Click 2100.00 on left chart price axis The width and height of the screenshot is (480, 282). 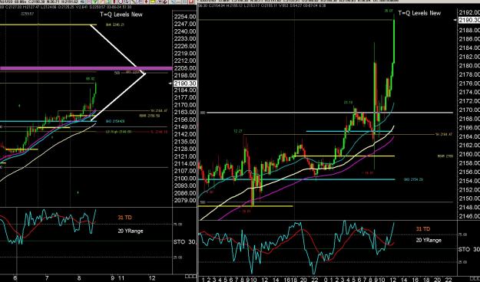pos(184,179)
